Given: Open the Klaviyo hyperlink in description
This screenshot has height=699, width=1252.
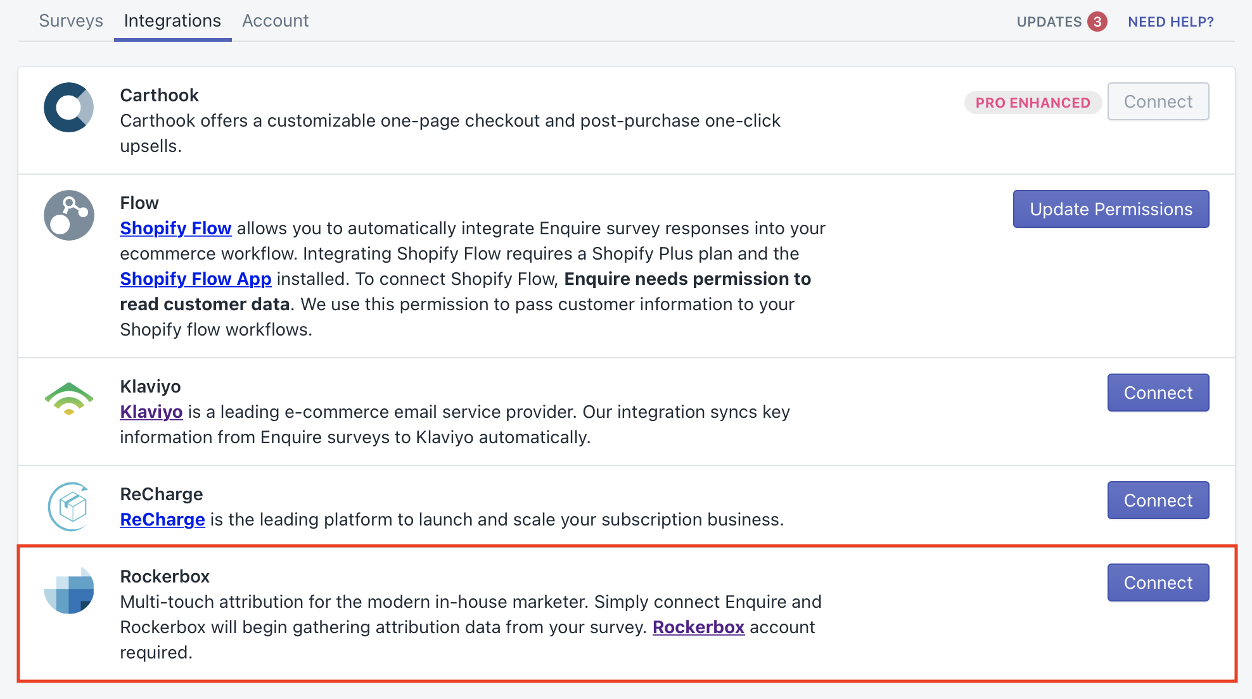Looking at the screenshot, I should (x=151, y=412).
